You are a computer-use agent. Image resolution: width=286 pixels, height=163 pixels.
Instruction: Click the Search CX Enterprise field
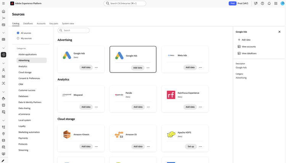(125, 3)
